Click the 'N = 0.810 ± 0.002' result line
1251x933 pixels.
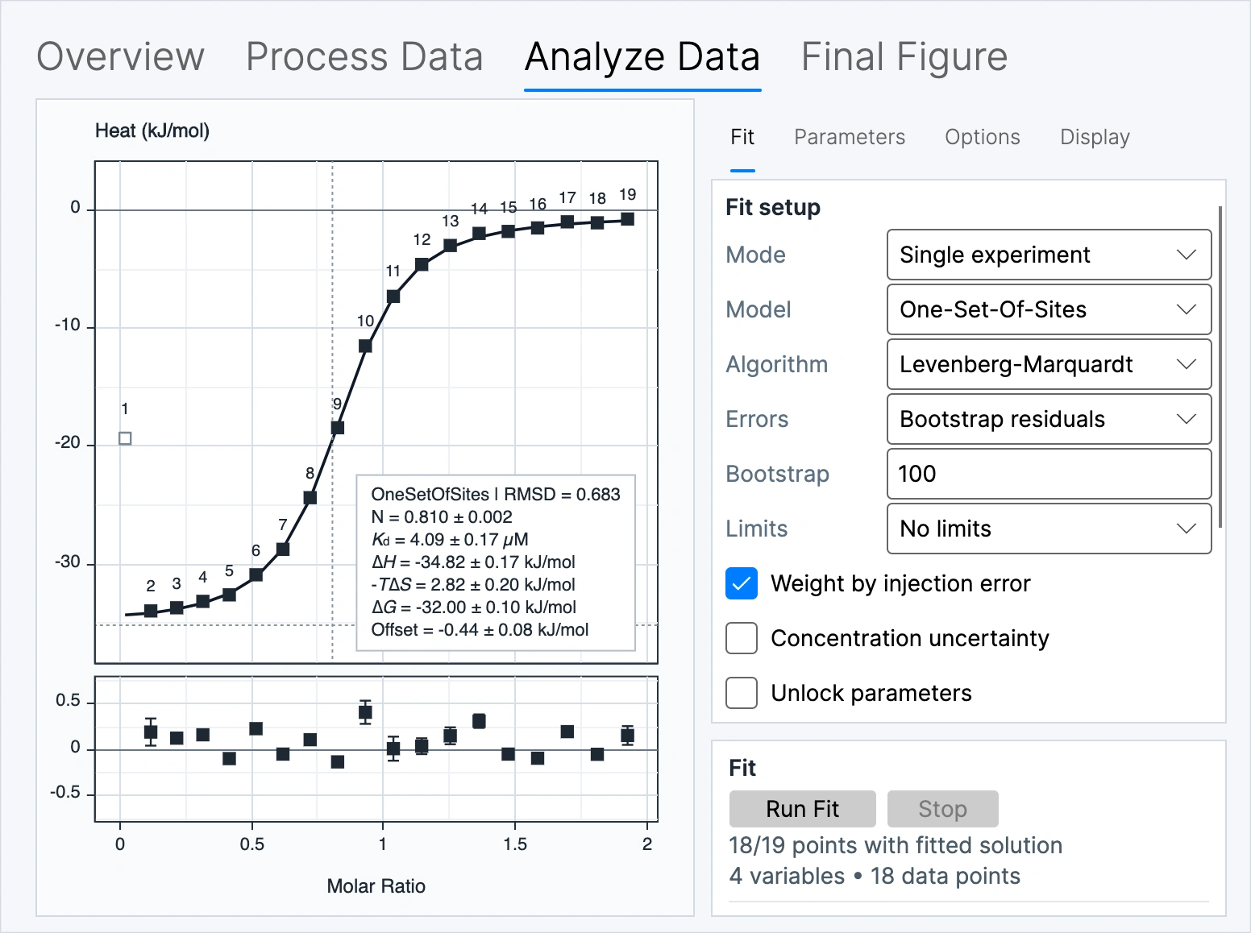click(x=442, y=517)
